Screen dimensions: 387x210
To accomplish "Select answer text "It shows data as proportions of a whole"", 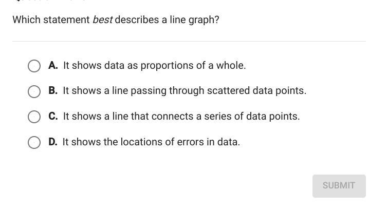I will [x=155, y=66].
